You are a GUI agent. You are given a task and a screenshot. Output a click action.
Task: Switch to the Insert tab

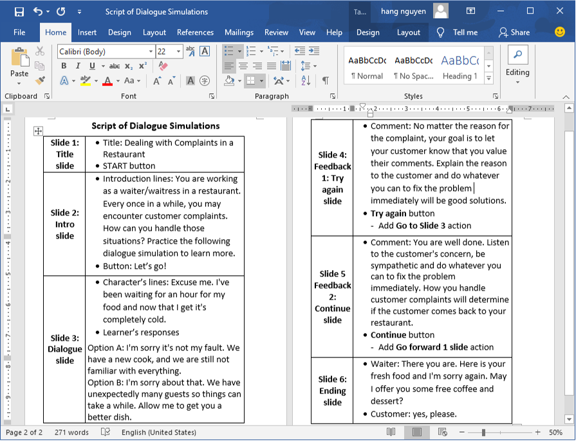tap(87, 32)
